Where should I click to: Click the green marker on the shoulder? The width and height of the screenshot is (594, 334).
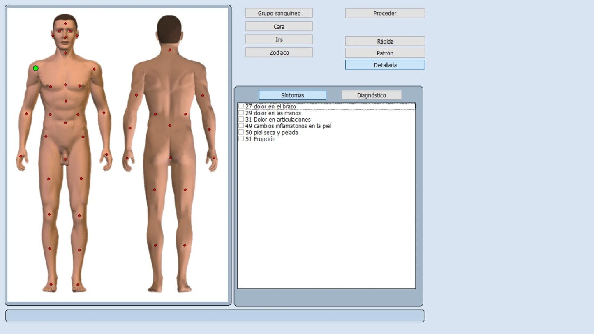[x=36, y=68]
